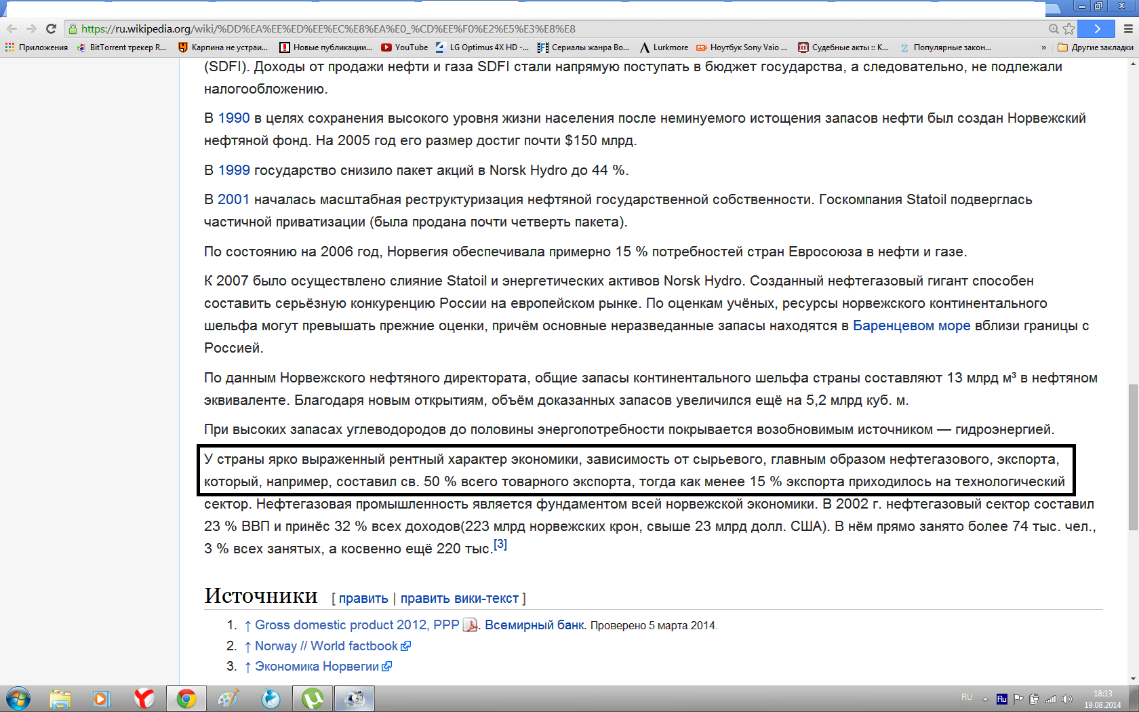Click the PDF icon after PPP
Viewport: 1139px width, 712px height.
click(470, 625)
